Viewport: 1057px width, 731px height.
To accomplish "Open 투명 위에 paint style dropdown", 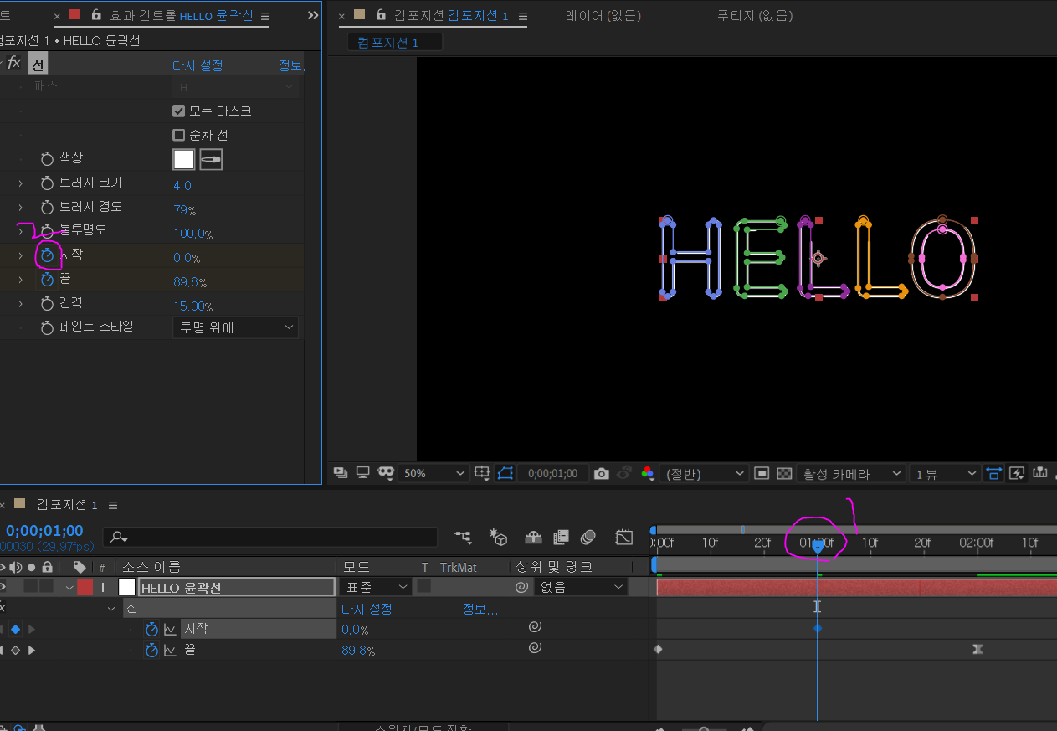I will 235,327.
